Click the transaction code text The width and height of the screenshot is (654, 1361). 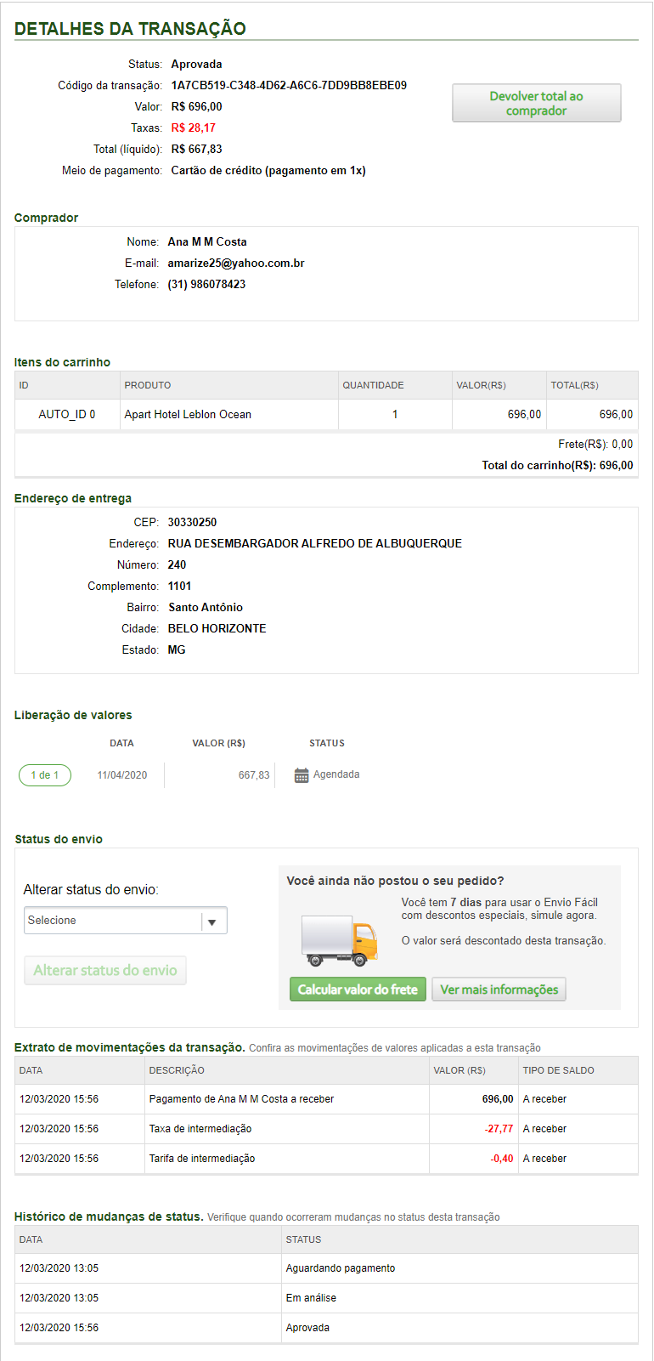[x=289, y=86]
